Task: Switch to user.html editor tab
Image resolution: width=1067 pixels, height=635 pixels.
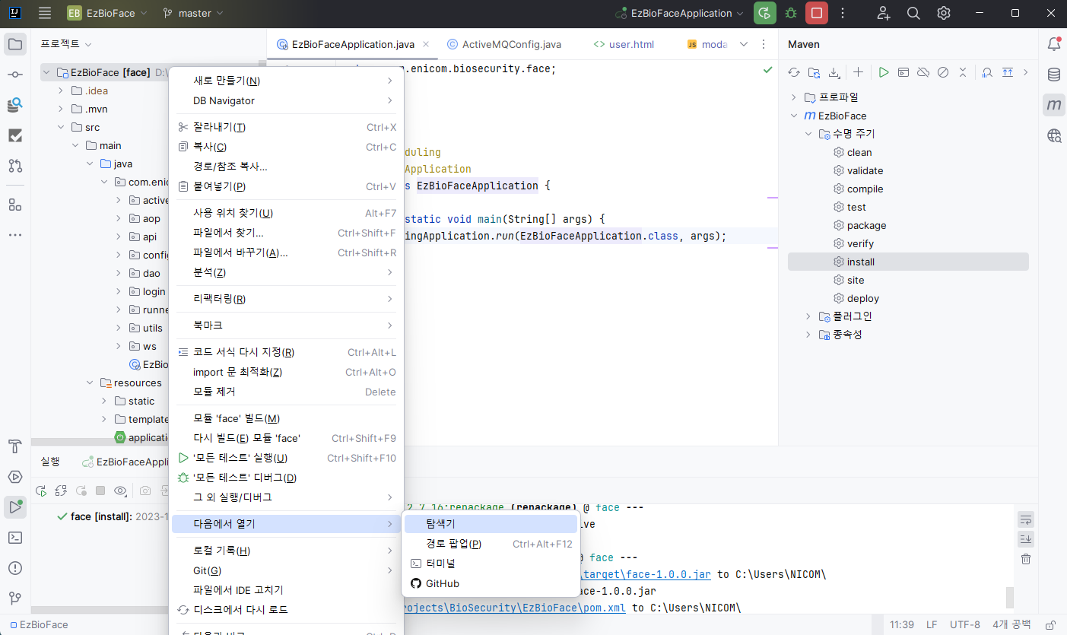Action: coord(624,44)
